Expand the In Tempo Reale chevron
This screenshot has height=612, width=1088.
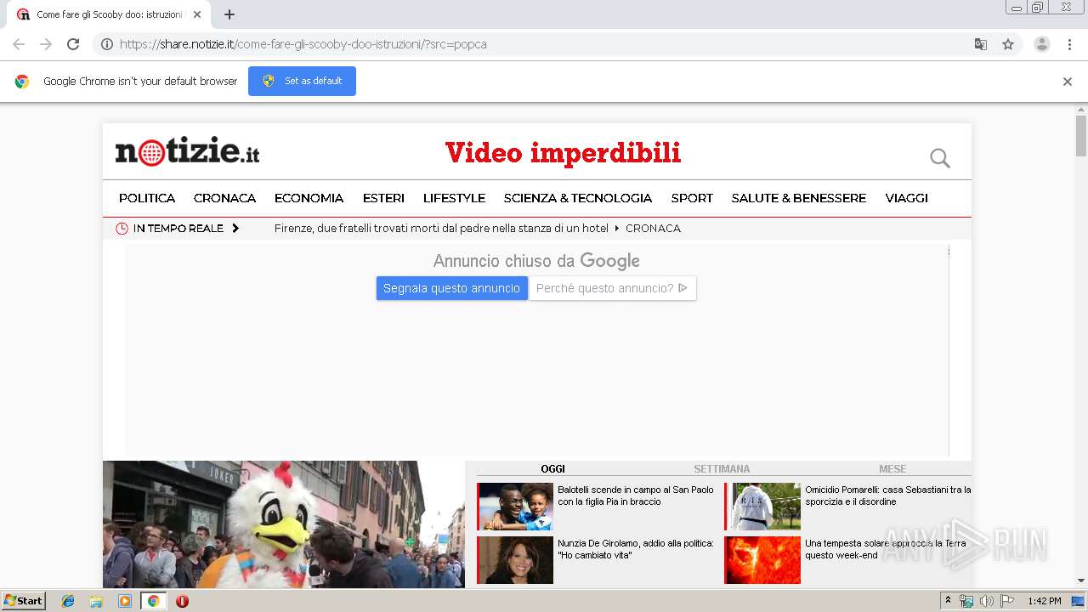(x=235, y=229)
